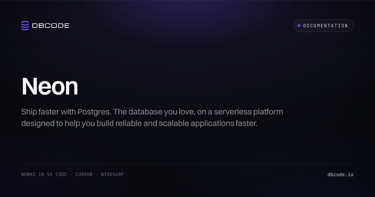375x197 pixels.
Task: Click the horizontal divider above the footer
Action: click(187, 164)
